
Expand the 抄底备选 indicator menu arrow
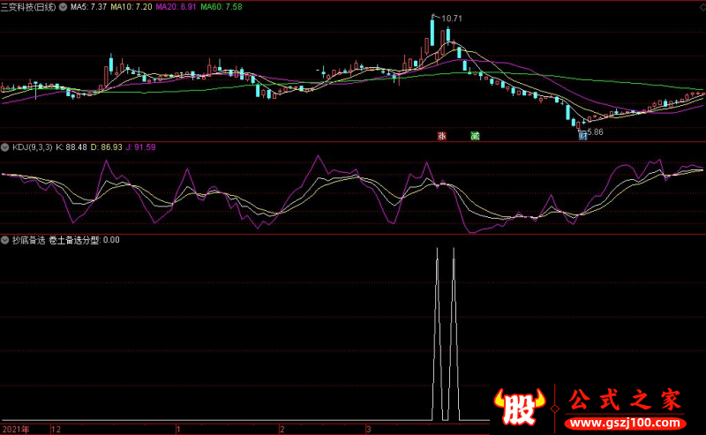pos(5,240)
